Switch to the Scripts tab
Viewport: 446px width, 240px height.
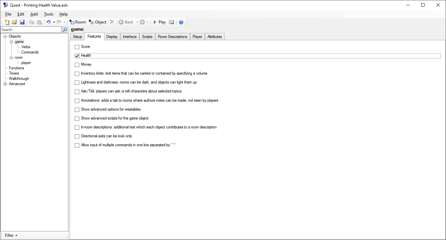147,37
